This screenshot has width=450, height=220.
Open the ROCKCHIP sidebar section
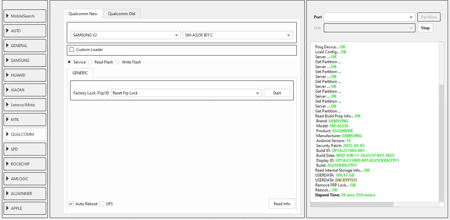click(x=25, y=164)
